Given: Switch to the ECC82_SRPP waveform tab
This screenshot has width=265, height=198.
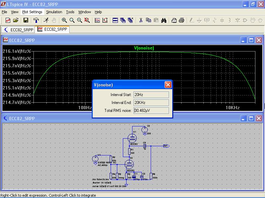Looking at the screenshot, I should pyautogui.click(x=52, y=29).
